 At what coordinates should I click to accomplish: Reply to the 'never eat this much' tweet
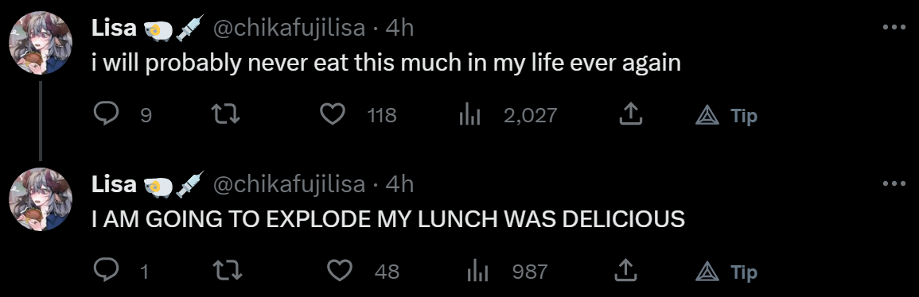(106, 115)
